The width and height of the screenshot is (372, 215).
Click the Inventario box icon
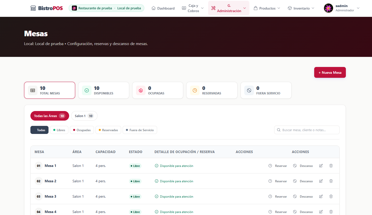click(x=290, y=8)
